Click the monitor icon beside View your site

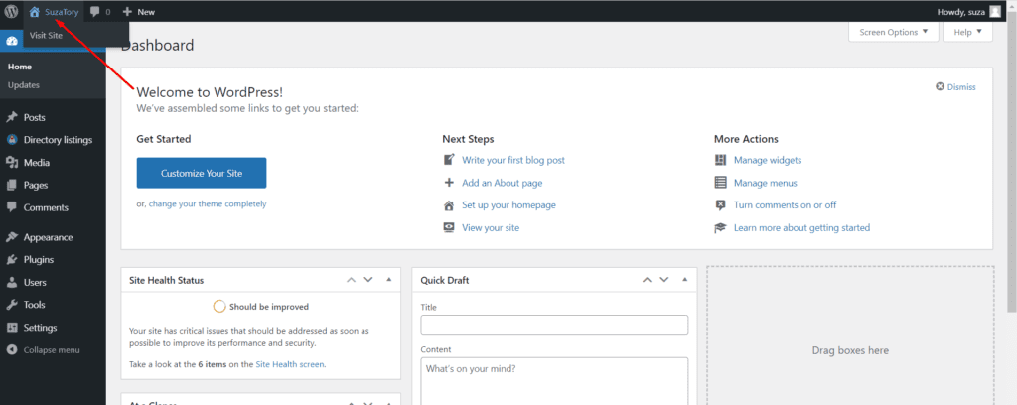[449, 228]
